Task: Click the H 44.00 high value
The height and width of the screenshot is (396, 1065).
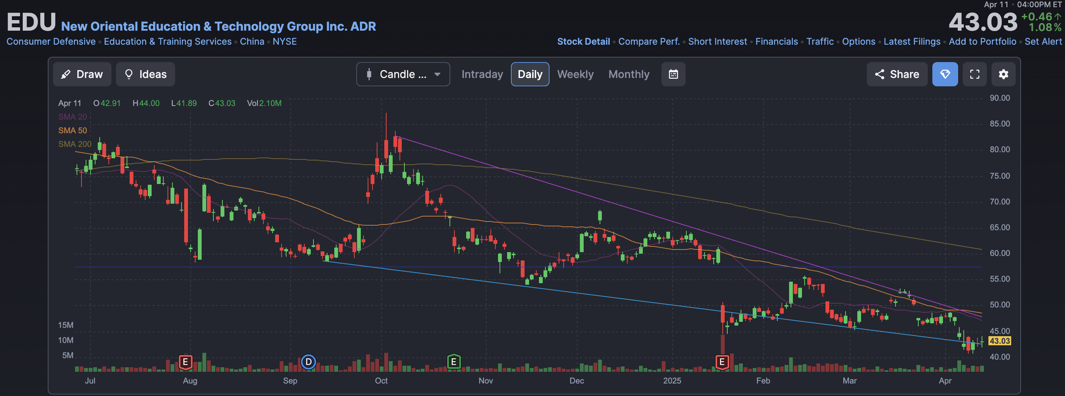Action: tap(146, 103)
